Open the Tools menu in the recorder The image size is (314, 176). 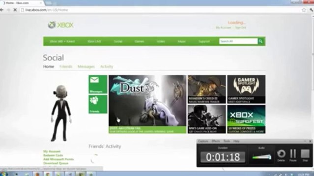[x=227, y=141]
